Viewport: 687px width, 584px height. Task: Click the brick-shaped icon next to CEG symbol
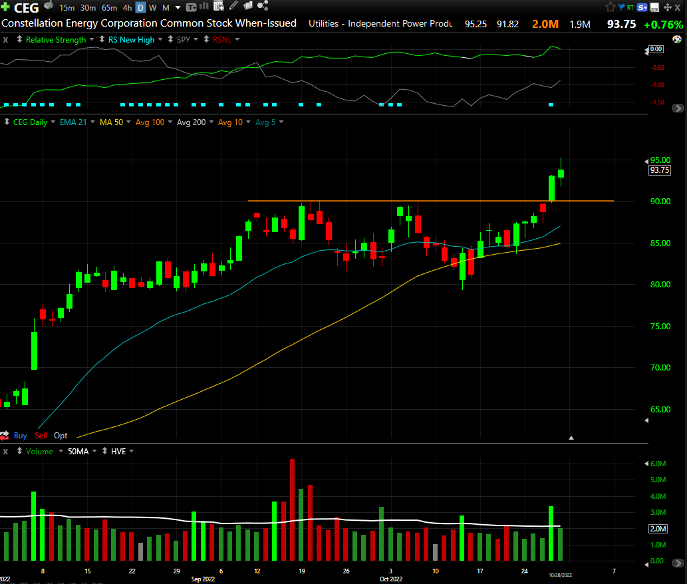pos(49,6)
